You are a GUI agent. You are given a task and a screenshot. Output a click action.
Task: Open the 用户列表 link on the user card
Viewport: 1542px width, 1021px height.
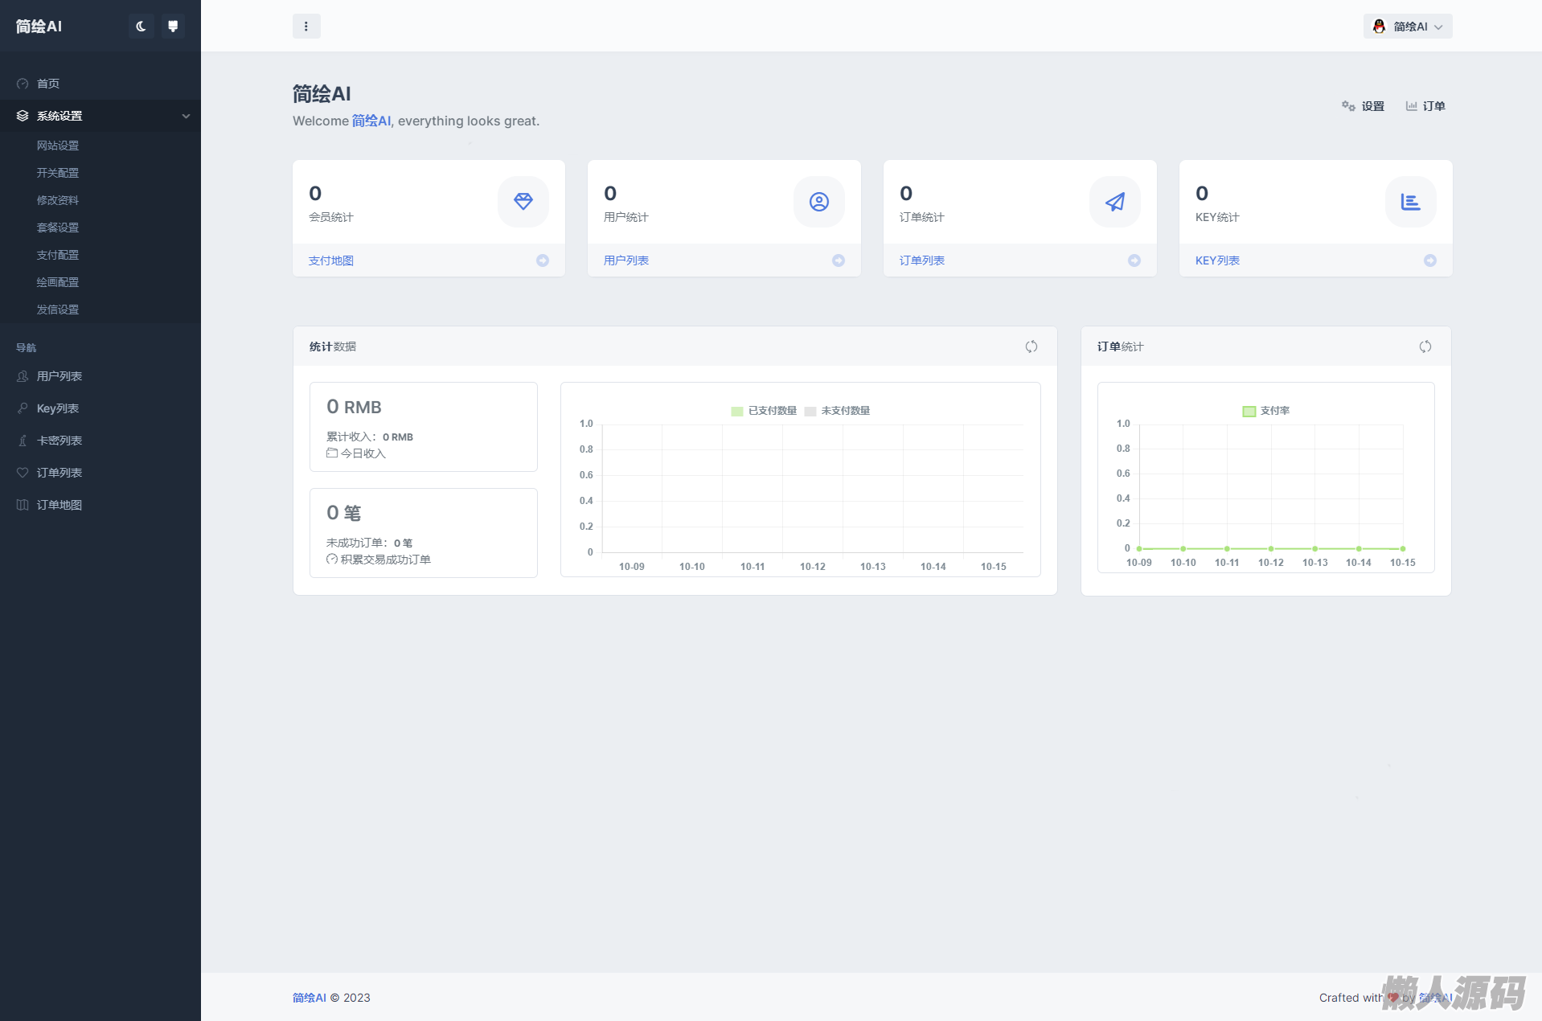point(626,260)
